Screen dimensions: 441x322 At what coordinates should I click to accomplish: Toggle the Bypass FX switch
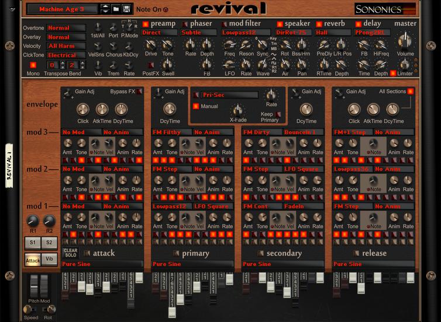coord(139,92)
